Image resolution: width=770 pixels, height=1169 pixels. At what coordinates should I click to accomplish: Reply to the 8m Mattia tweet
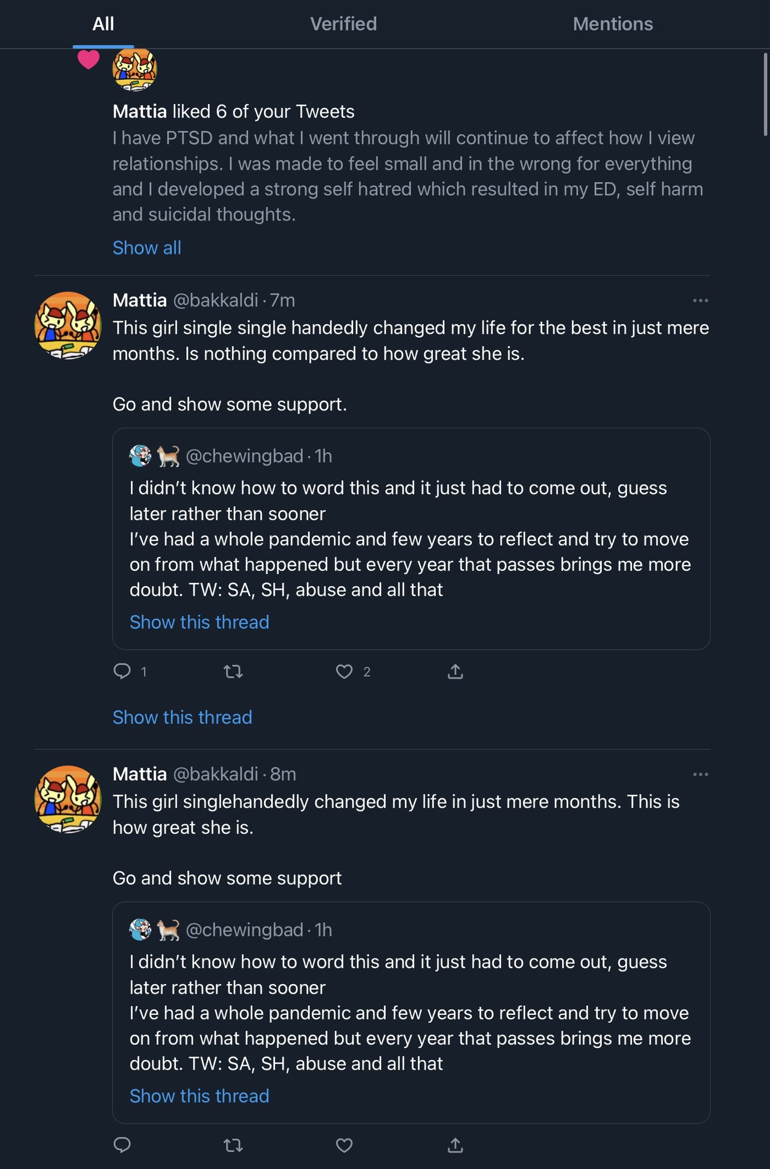[122, 1144]
